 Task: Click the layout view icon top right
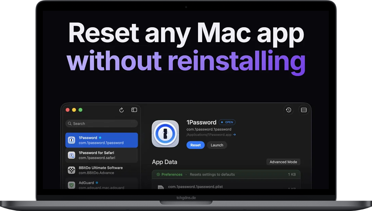pos(304,110)
